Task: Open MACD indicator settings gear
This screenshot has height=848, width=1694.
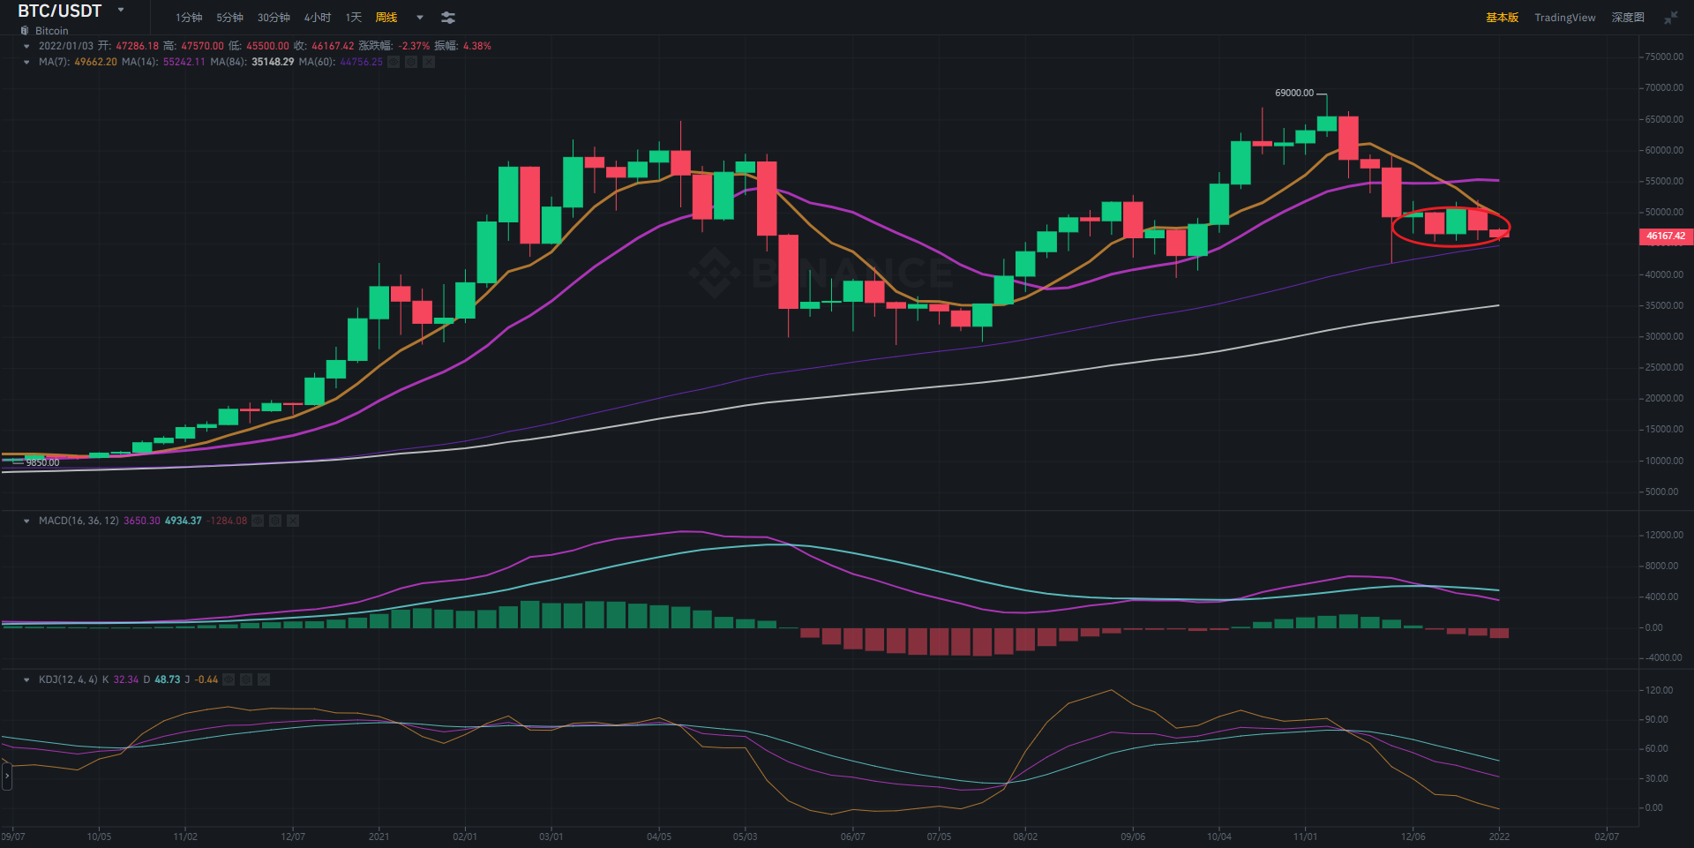Action: coord(275,521)
